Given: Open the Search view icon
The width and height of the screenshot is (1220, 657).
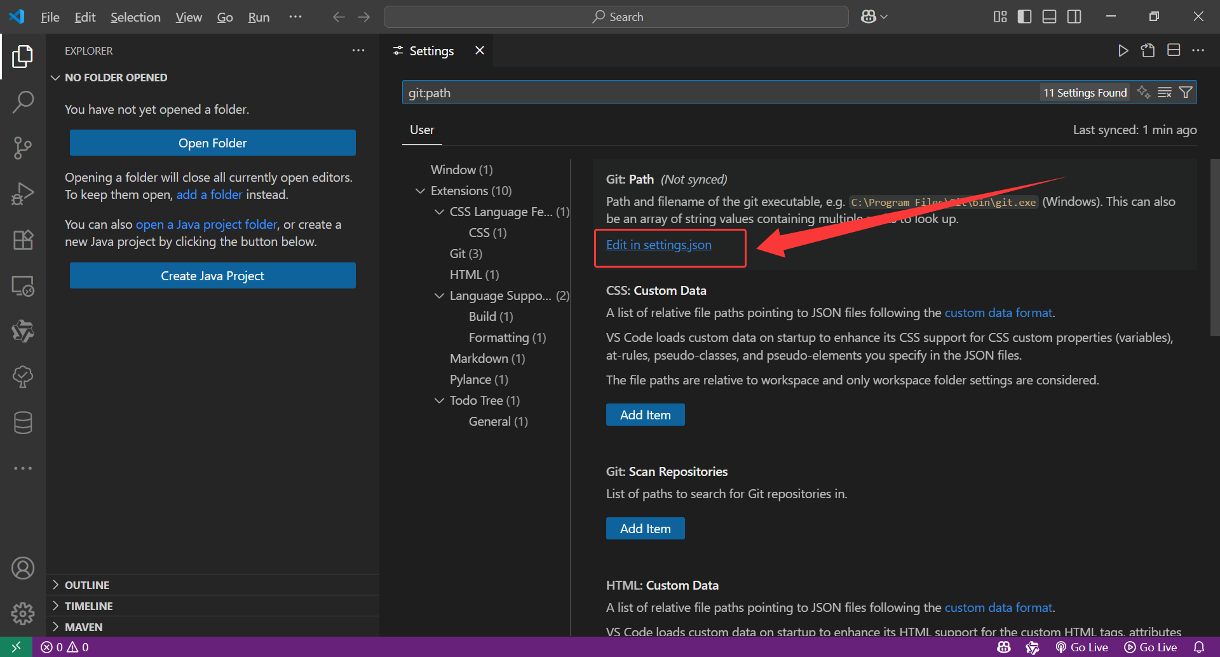Looking at the screenshot, I should pos(23,102).
